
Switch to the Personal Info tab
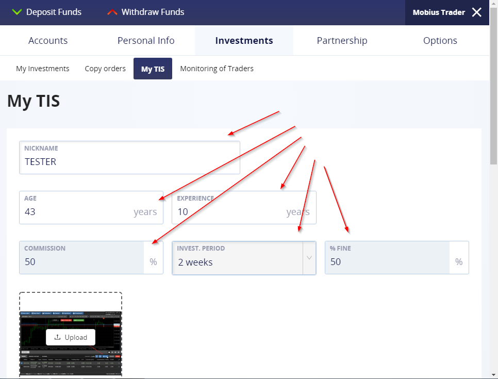point(146,40)
